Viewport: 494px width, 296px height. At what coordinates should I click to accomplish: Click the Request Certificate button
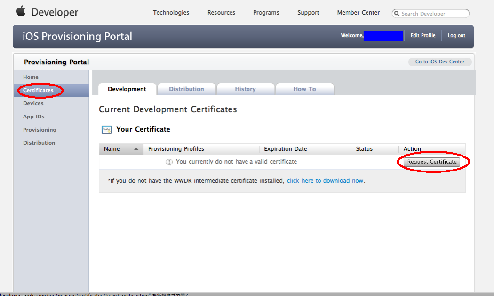pos(432,162)
